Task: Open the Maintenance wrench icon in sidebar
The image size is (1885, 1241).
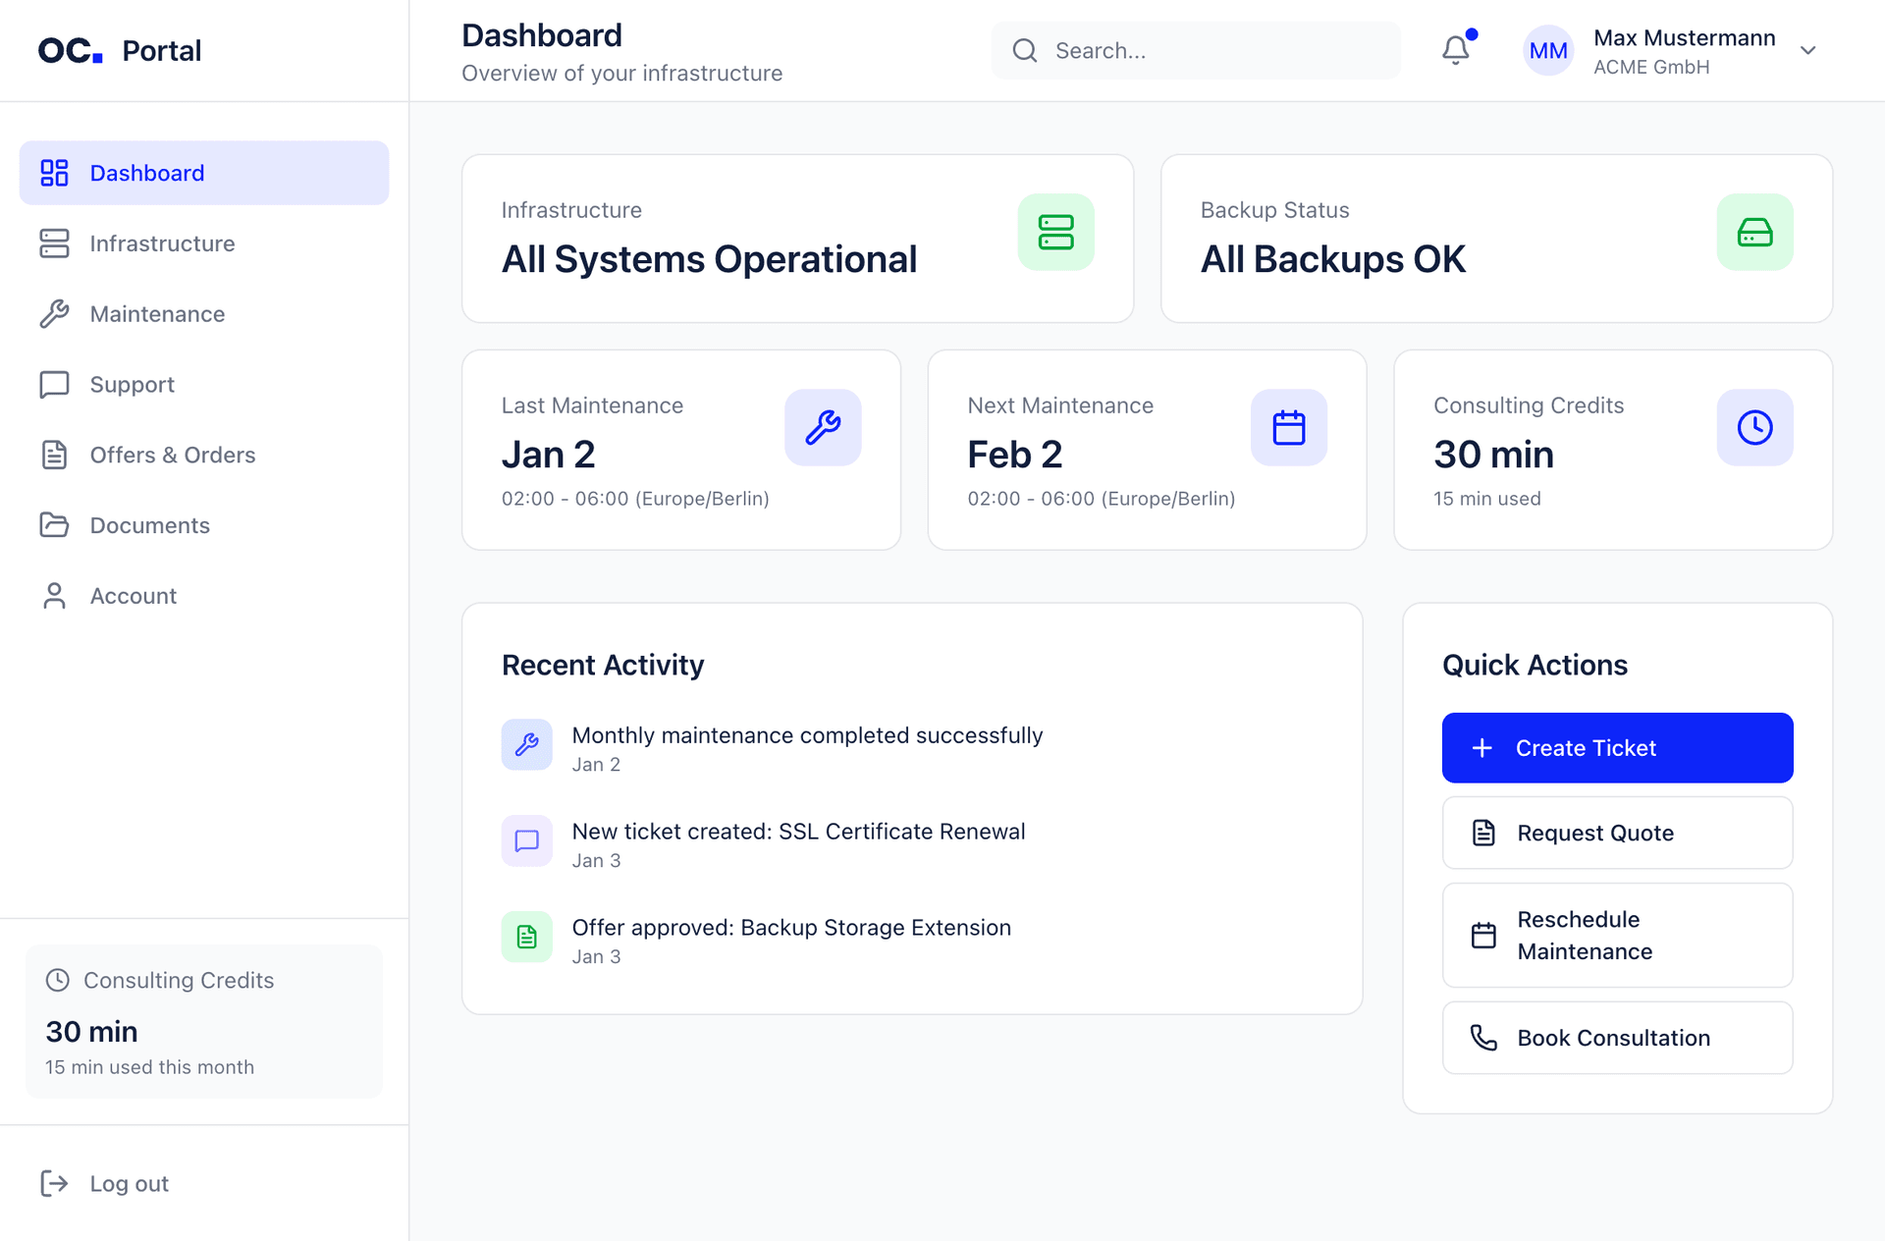Action: [x=54, y=314]
